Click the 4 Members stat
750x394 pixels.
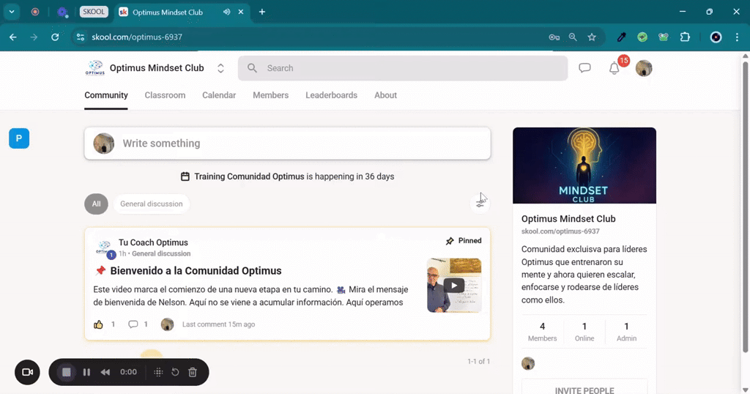[x=542, y=331]
